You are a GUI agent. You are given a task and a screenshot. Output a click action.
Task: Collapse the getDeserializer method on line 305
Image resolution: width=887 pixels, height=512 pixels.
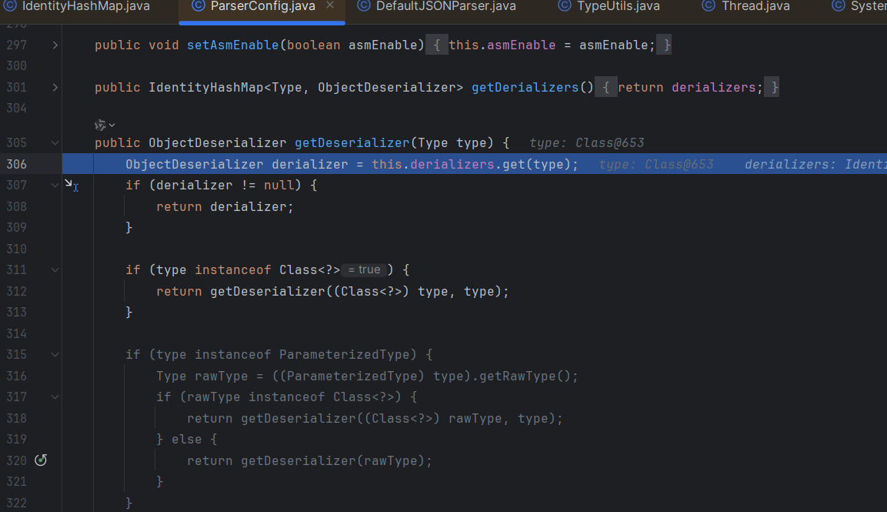click(55, 143)
